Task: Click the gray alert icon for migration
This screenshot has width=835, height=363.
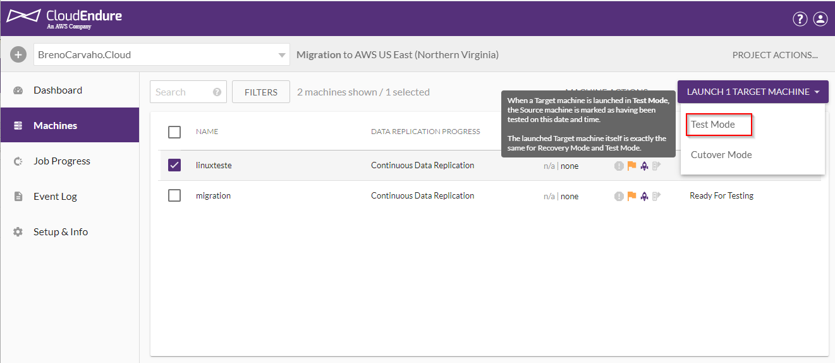Action: (619, 196)
